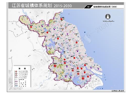
Task: Select the Lianyungang red marker on the north coast
Action: (61, 19)
